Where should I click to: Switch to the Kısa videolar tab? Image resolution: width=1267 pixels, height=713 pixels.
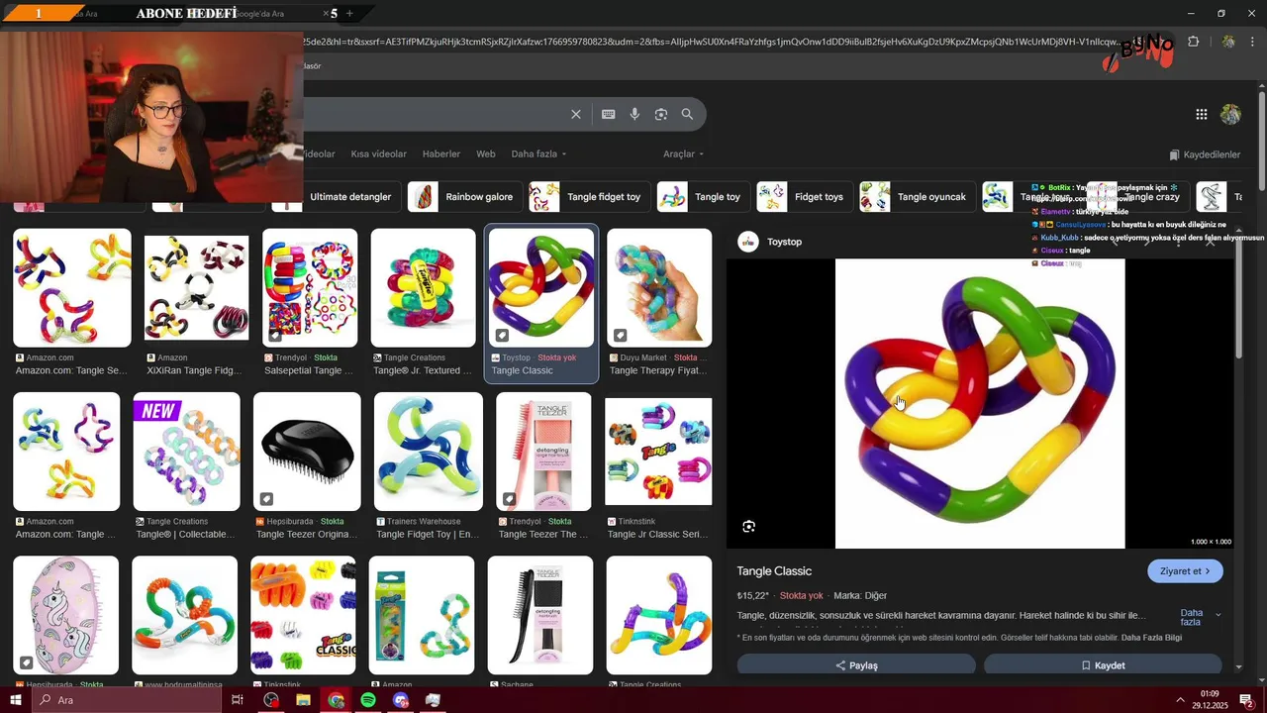point(378,154)
